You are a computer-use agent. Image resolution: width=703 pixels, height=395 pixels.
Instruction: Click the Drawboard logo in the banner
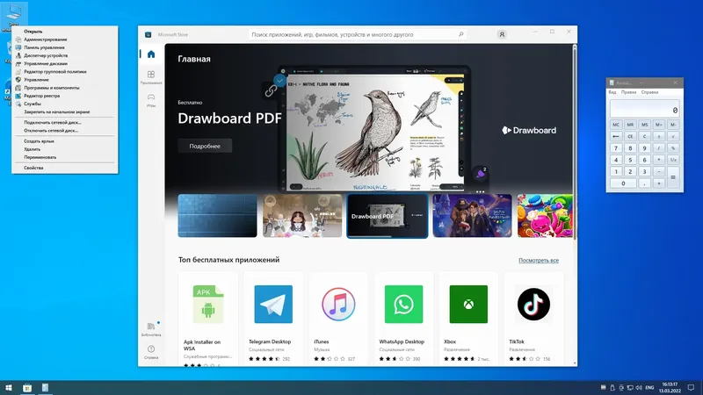pyautogui.click(x=529, y=130)
